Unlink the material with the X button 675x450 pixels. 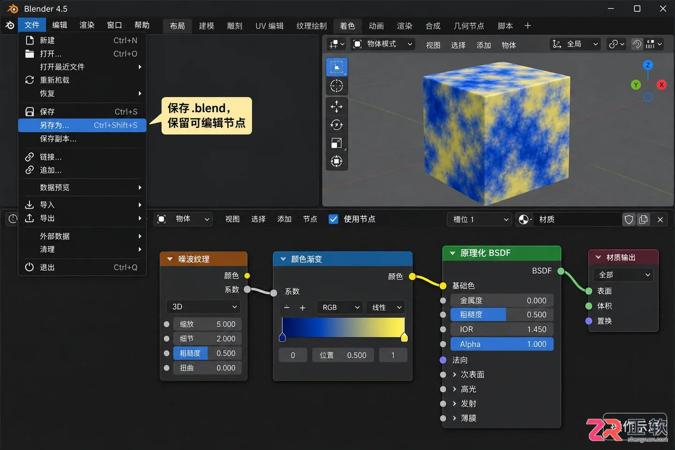click(x=660, y=219)
